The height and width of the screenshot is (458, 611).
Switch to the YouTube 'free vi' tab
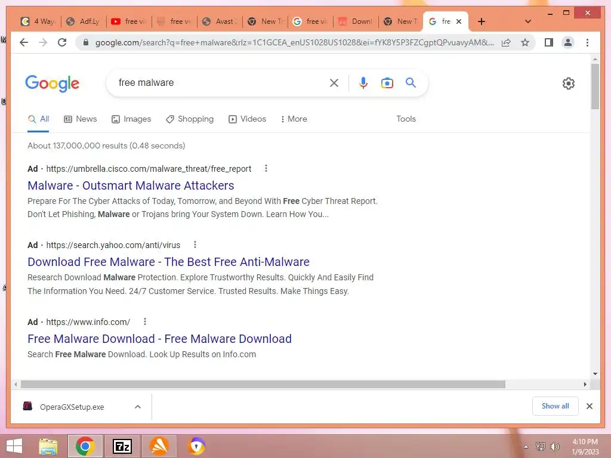point(129,21)
